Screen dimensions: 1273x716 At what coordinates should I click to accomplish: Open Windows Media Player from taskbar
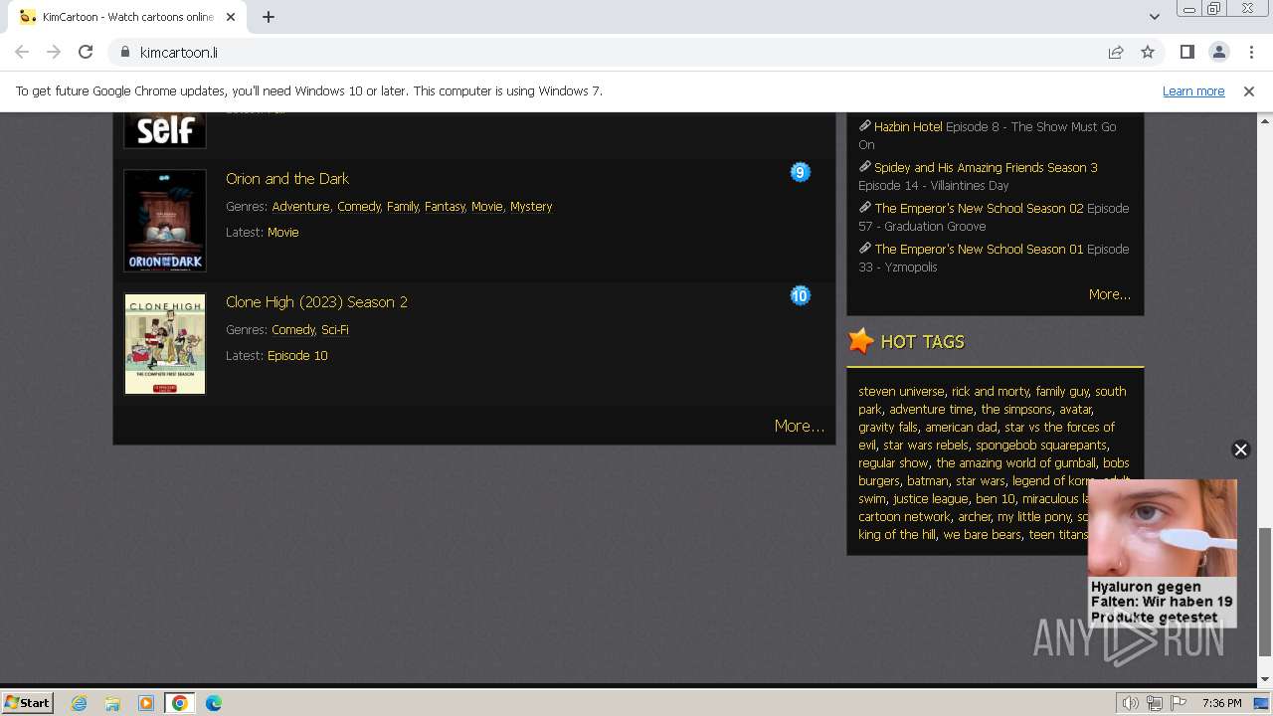pyautogui.click(x=146, y=703)
